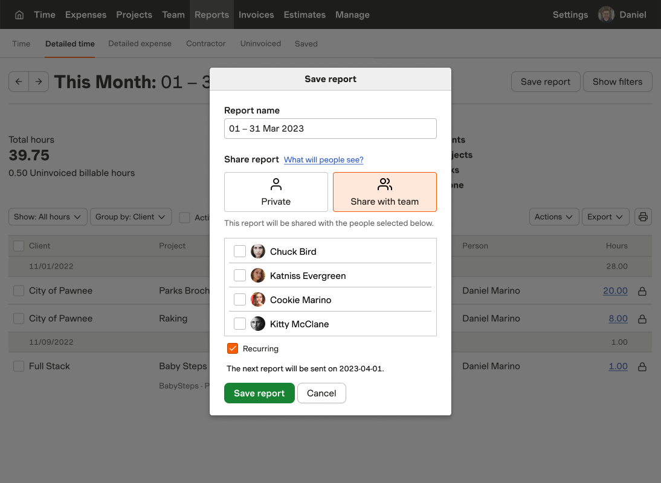Screen dimensions: 661x483
Task: Open the printer icon next to Export
Action: click(642, 217)
